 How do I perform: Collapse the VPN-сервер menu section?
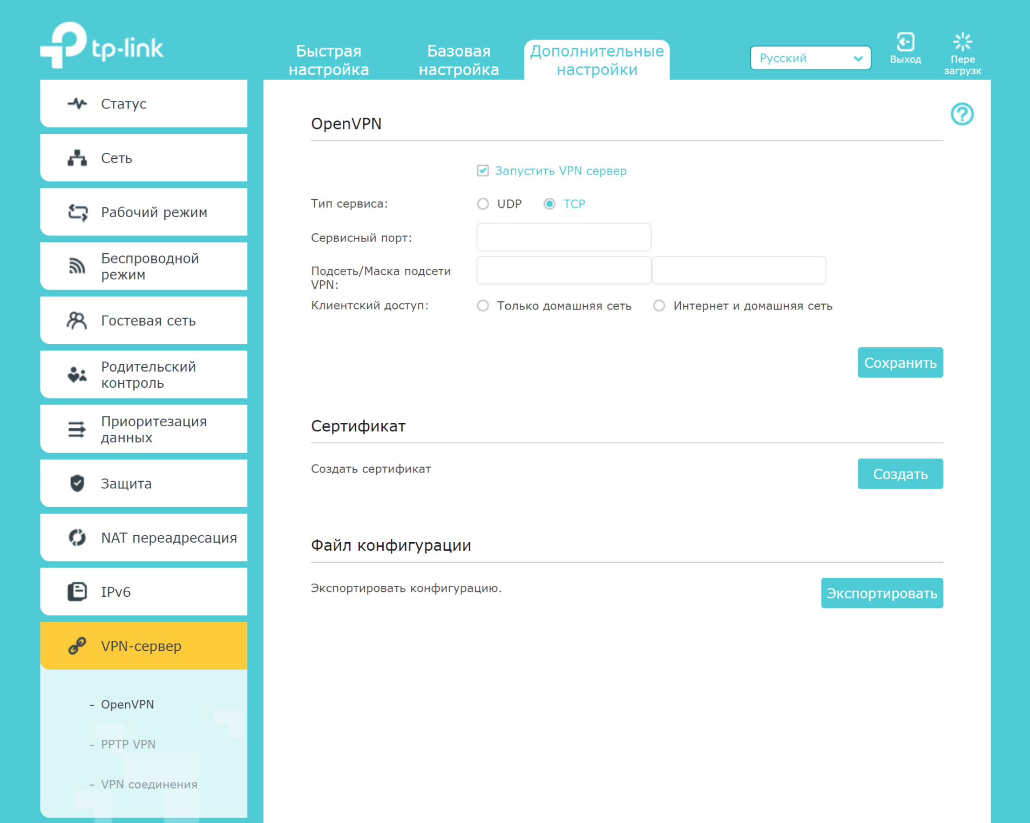144,646
